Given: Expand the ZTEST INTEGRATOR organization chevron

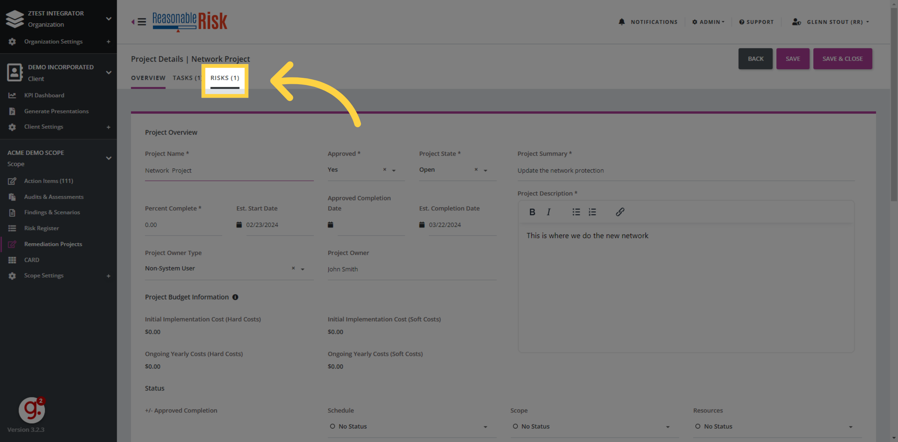Looking at the screenshot, I should [109, 19].
